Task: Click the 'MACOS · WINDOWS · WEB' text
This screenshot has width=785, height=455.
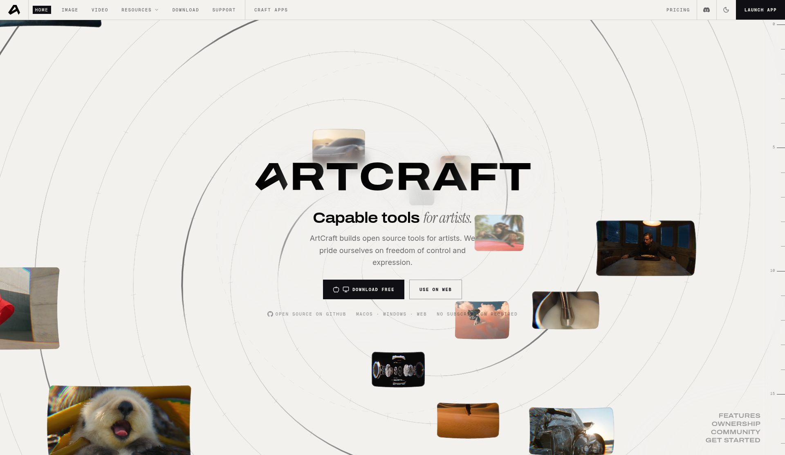Action: click(391, 314)
